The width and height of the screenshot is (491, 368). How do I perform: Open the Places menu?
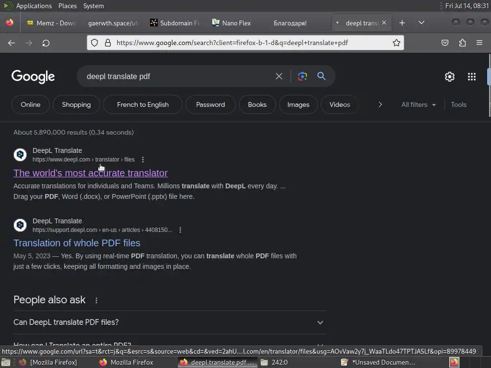coord(67,6)
